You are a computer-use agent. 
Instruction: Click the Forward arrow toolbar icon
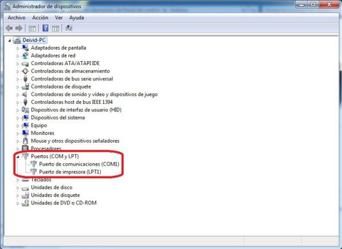click(19, 28)
